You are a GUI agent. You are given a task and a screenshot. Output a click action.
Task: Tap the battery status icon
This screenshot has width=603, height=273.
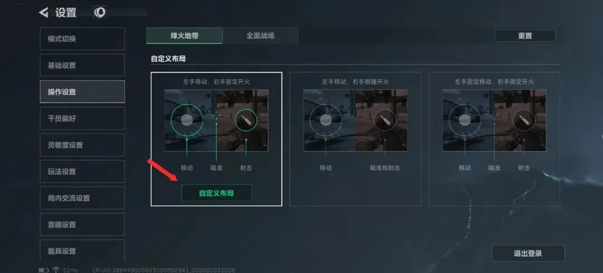coord(44,270)
